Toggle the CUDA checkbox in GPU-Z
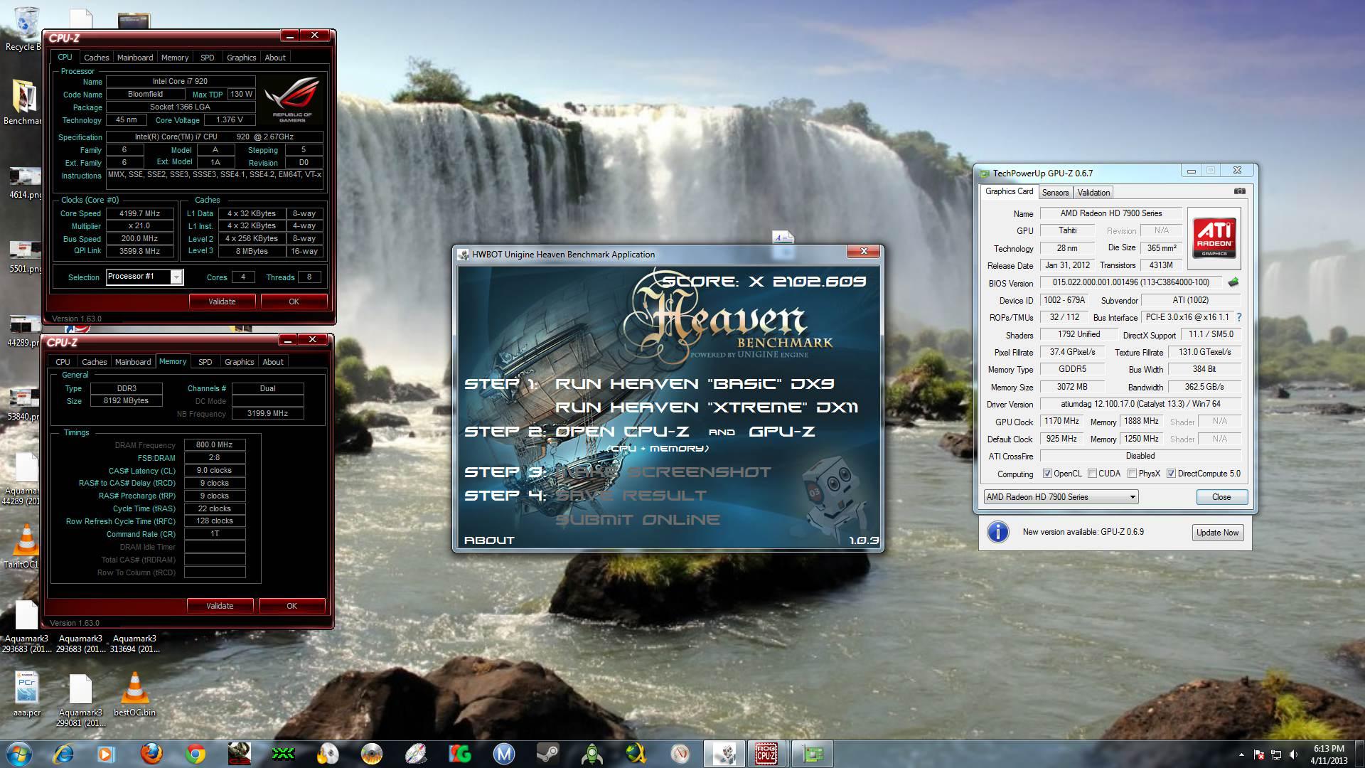This screenshot has width=1365, height=768. coord(1091,474)
